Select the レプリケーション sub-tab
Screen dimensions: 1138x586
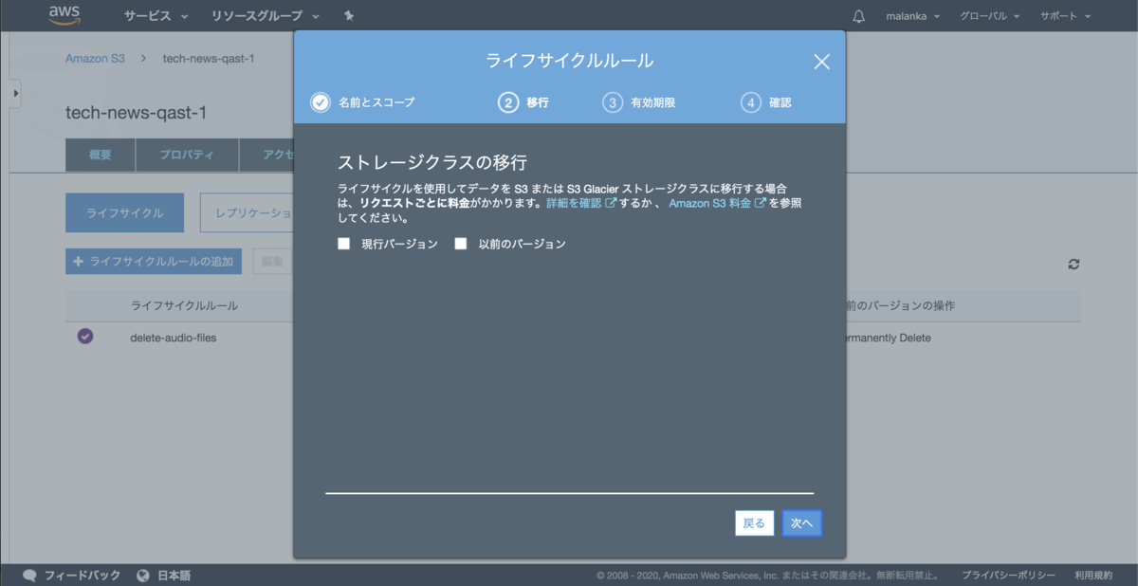(248, 213)
